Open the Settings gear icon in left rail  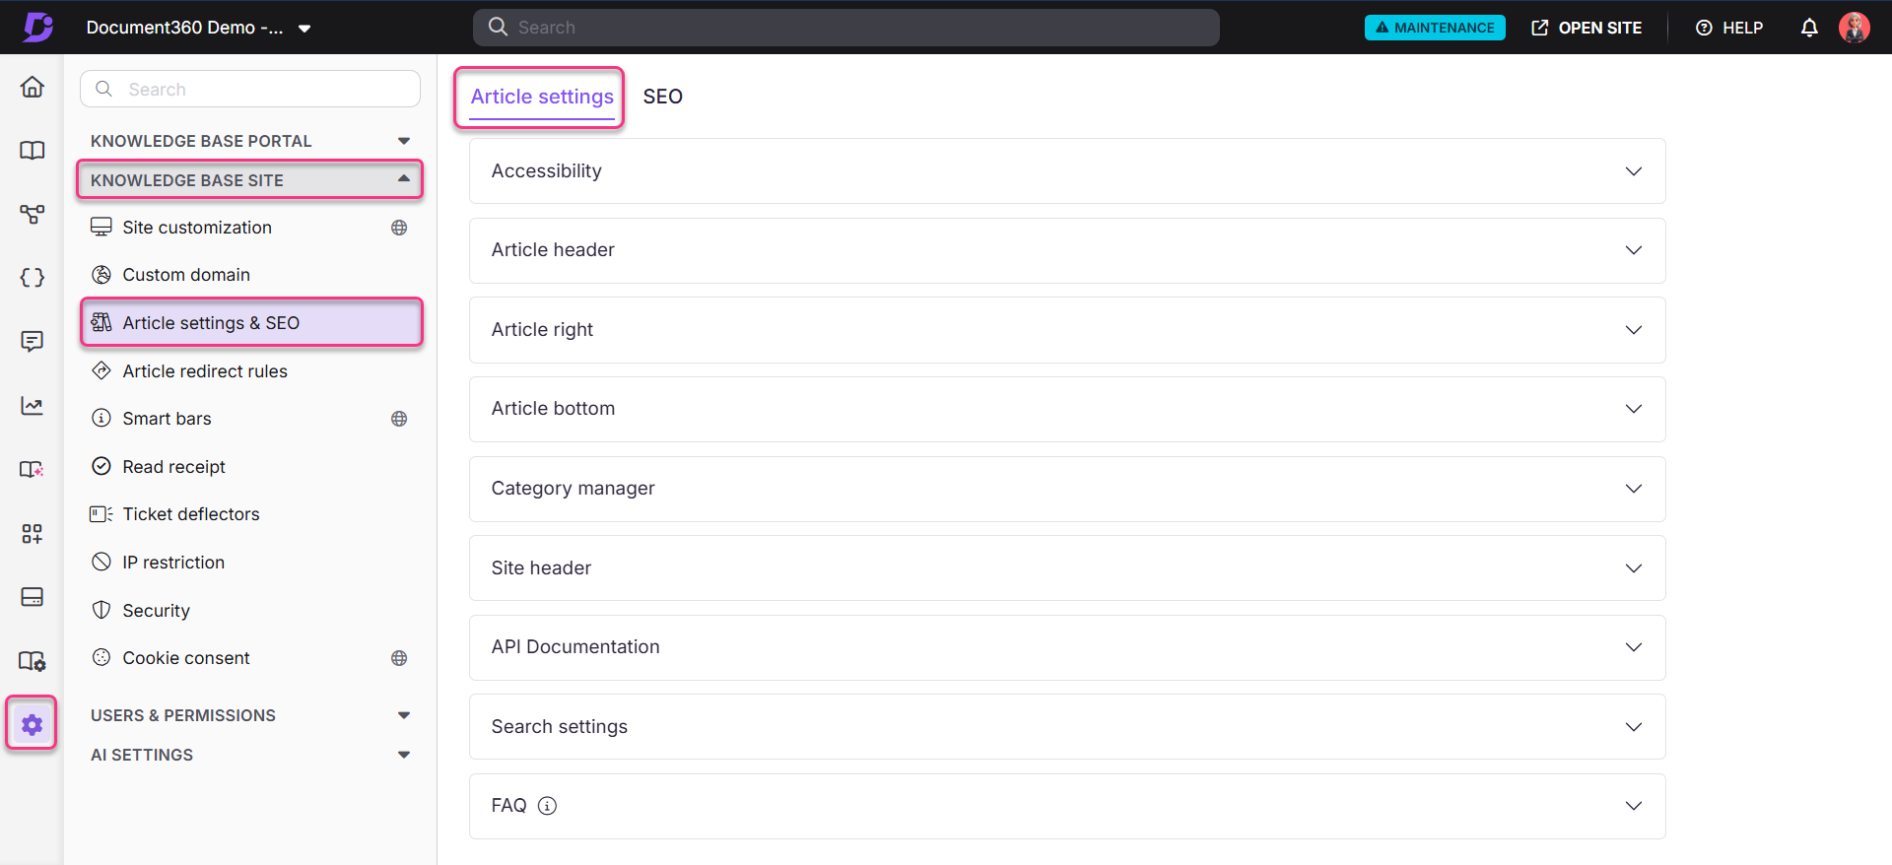[32, 724]
